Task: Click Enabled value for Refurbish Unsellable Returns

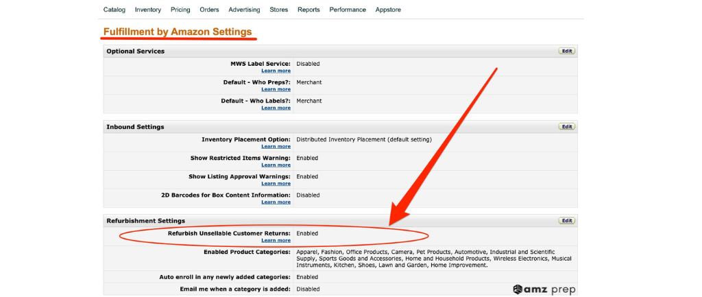Action: 307,233
